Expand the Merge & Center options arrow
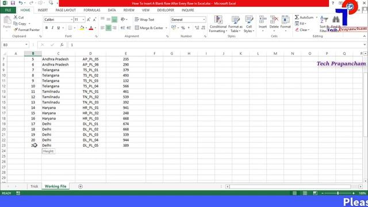Screen dimensions: 368x207 (166, 28)
